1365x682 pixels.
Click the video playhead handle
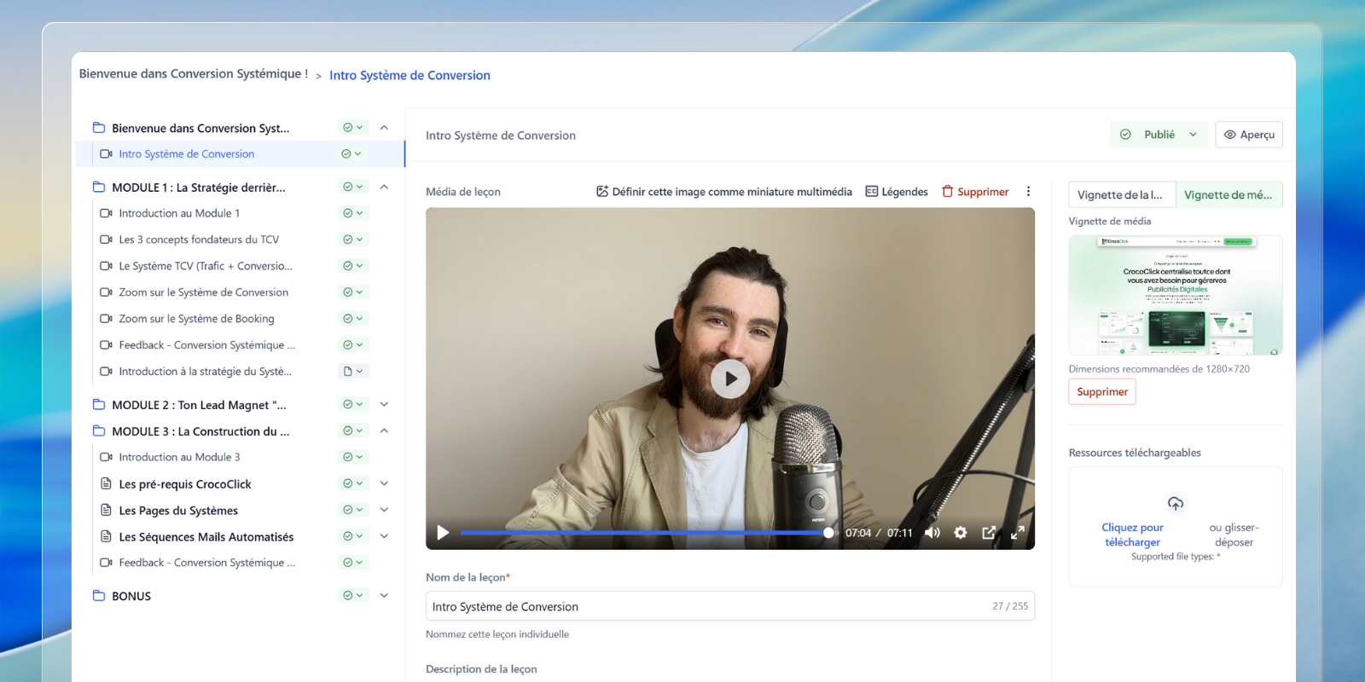click(828, 533)
